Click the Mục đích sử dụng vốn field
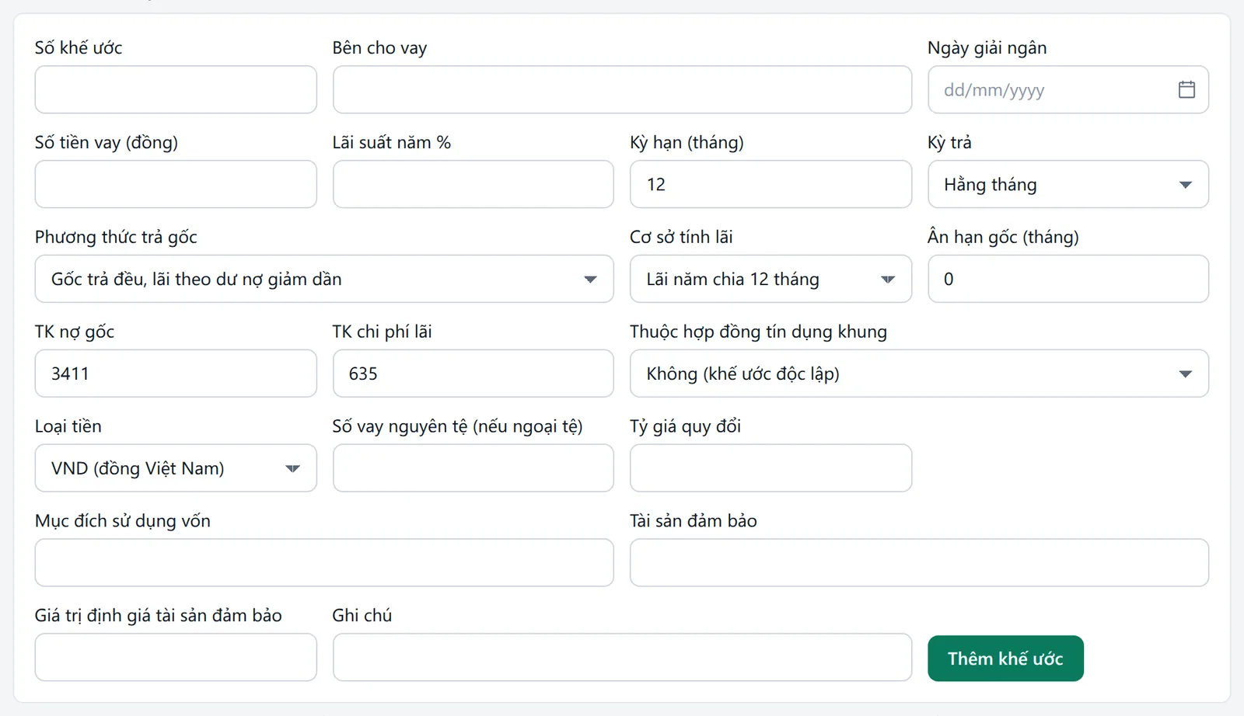This screenshot has height=716, width=1244. click(x=324, y=563)
